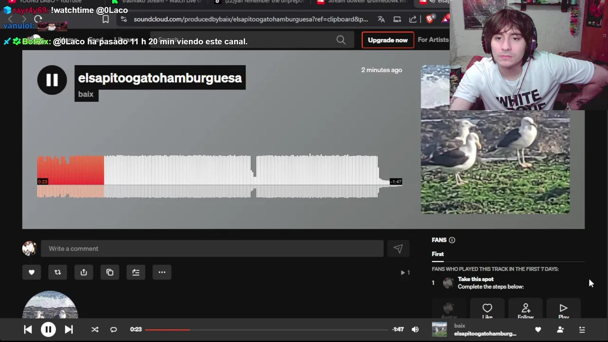This screenshot has height=342, width=608.
Task: Reload the page
Action: (38, 19)
